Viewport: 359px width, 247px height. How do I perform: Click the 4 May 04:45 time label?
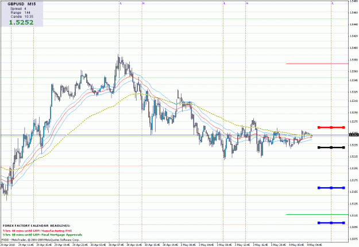[315, 245]
